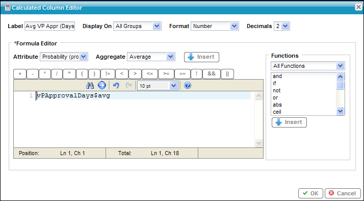Insert the >= operator
This screenshot has width=364, height=201.
point(166,74)
